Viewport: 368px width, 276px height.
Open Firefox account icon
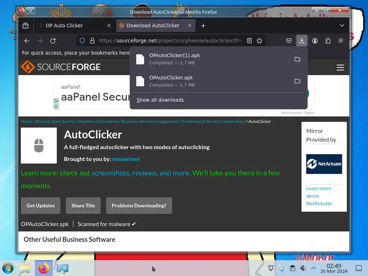point(315,41)
